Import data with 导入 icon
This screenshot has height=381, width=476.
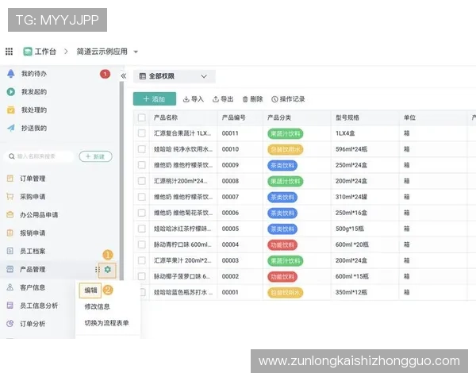pyautogui.click(x=186, y=99)
